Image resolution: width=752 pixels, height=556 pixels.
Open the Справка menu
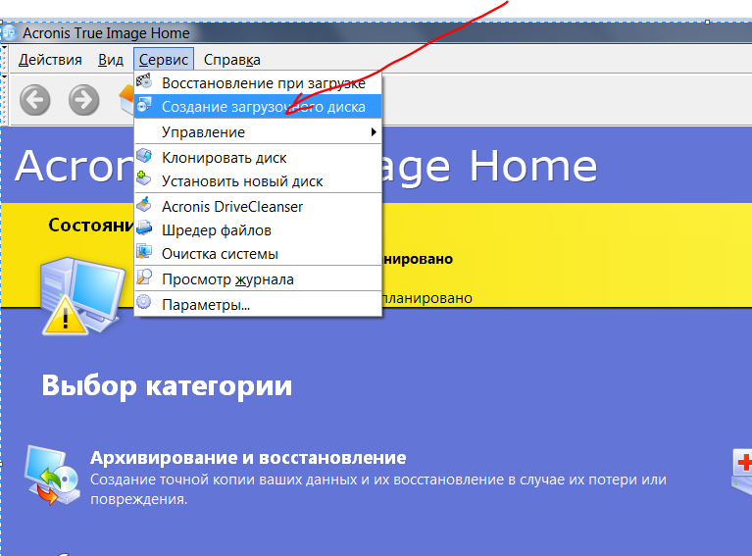pos(232,60)
